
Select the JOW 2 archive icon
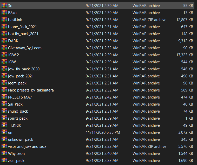pyautogui.click(x=4, y=55)
